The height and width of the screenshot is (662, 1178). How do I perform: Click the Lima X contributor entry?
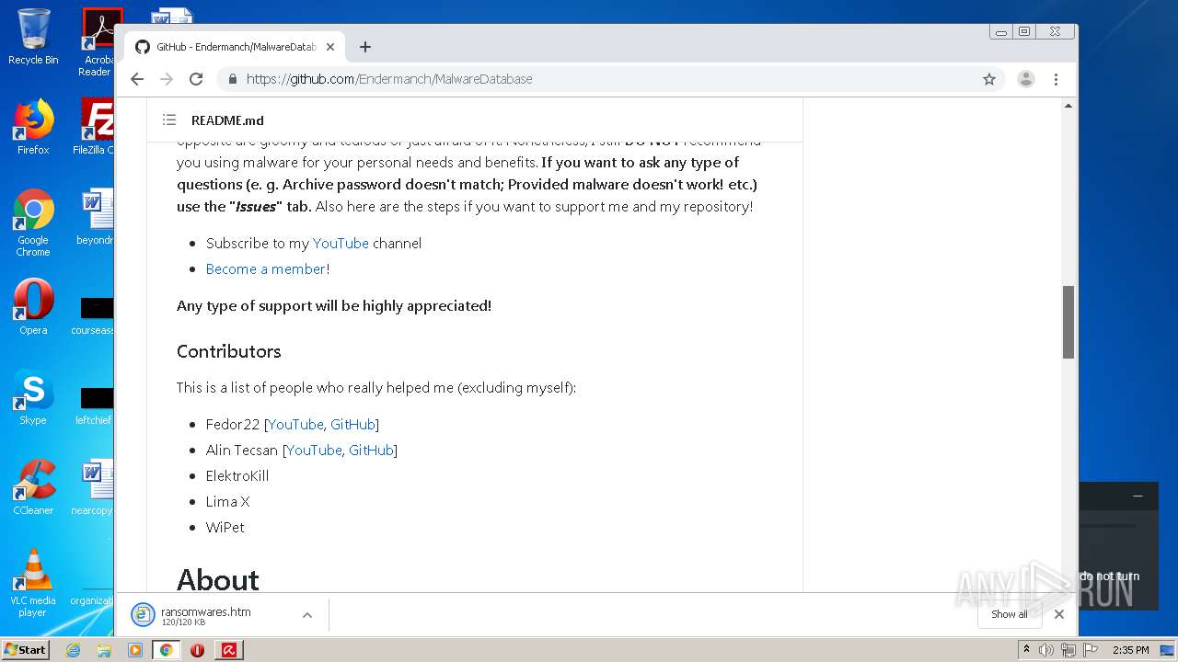coord(228,501)
